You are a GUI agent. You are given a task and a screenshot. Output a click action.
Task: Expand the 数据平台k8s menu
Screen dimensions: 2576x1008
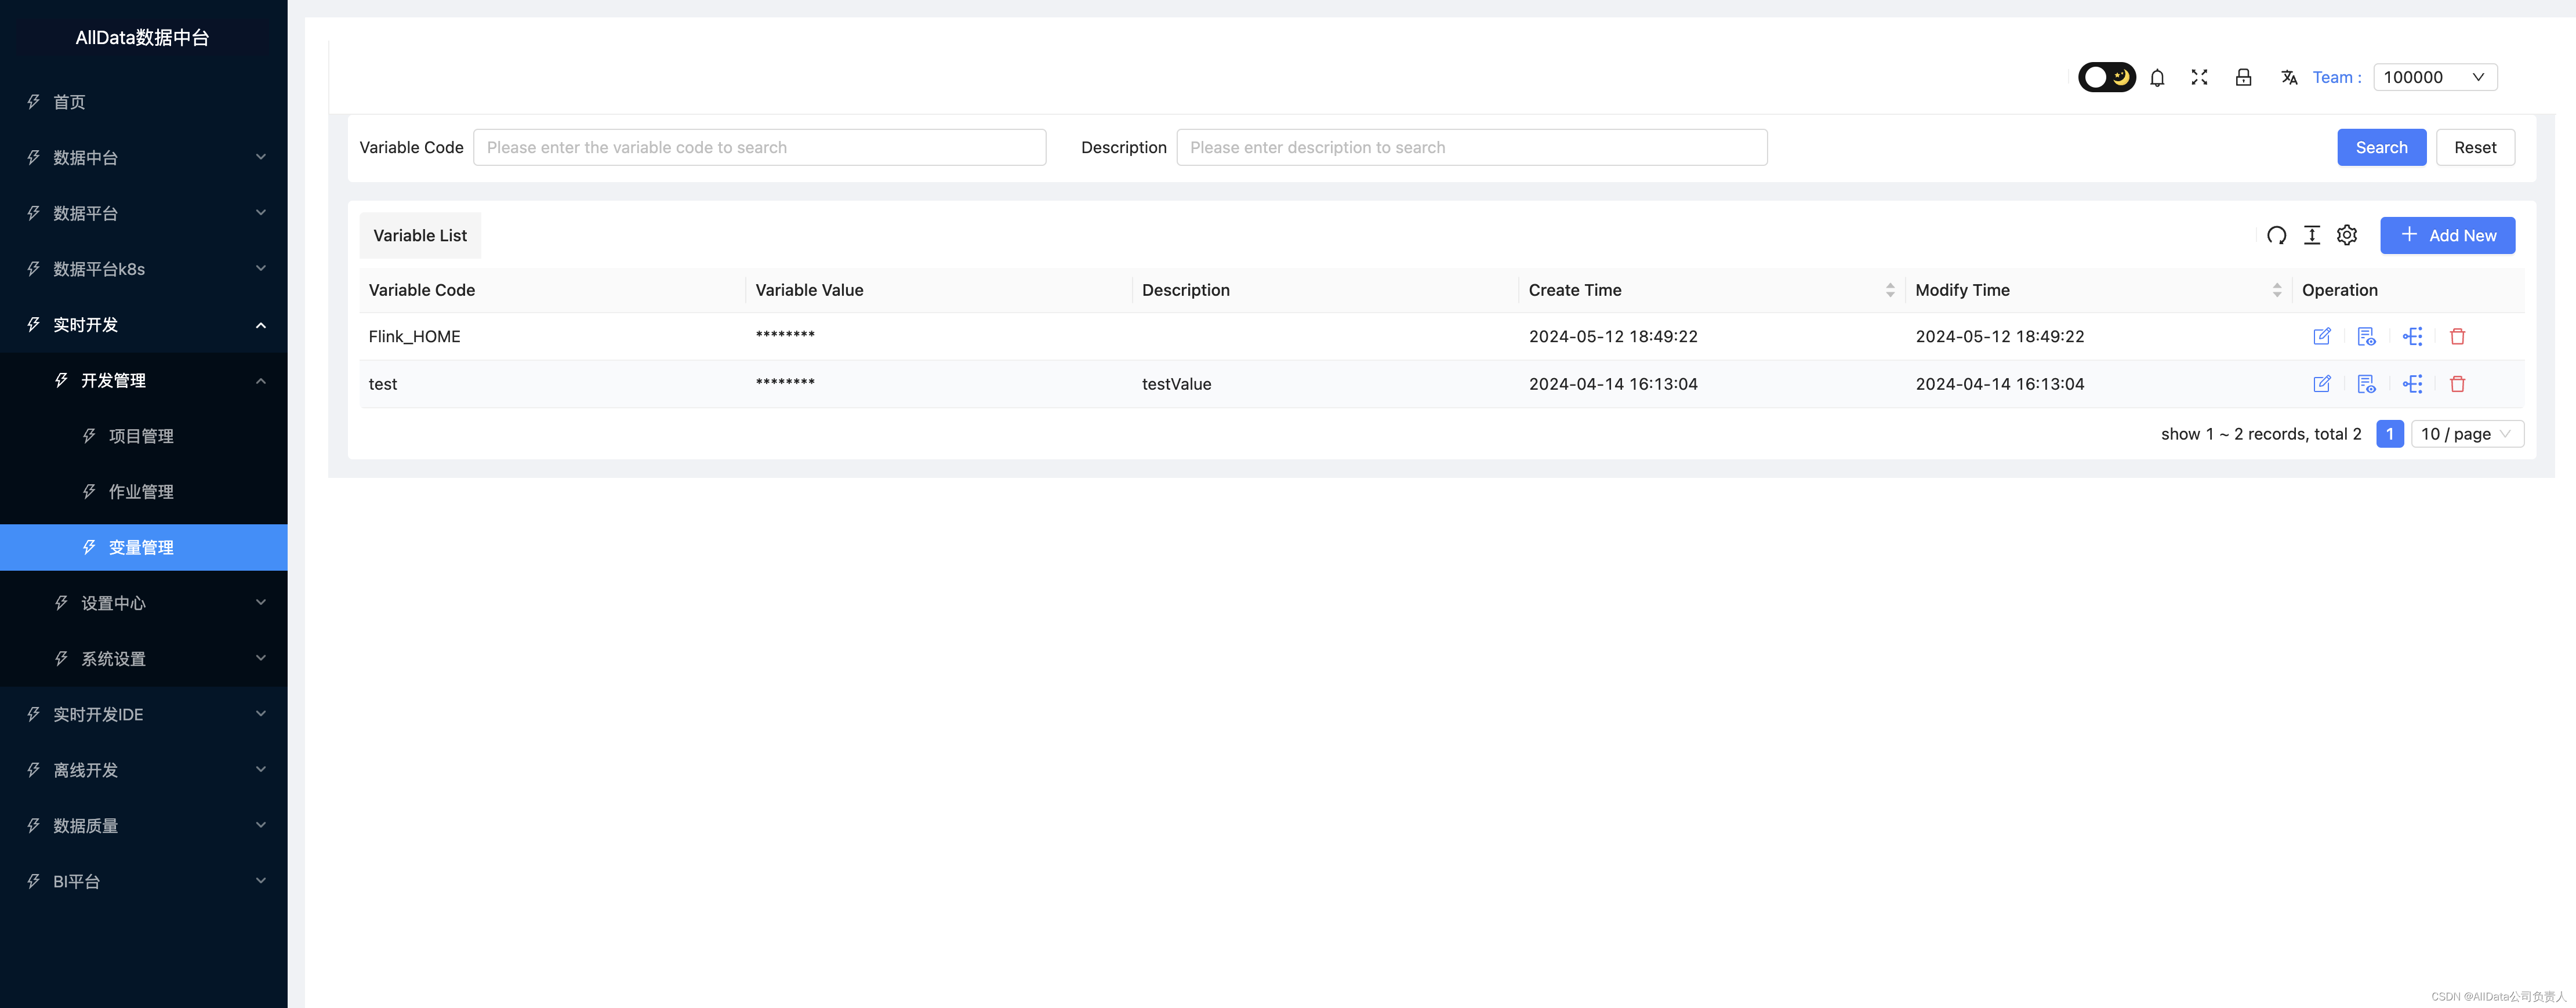144,269
